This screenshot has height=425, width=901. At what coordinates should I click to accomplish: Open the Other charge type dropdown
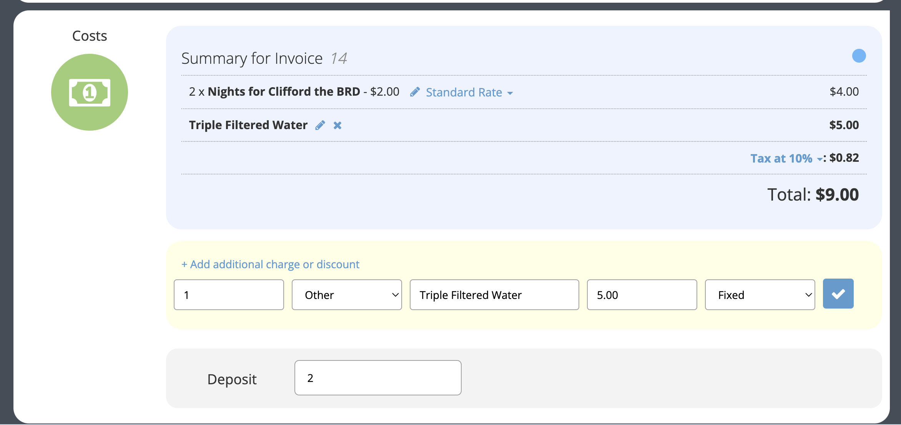[347, 295]
